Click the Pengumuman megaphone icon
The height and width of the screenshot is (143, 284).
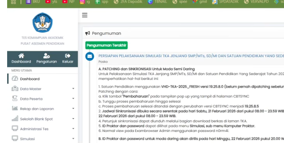coord(88,33)
